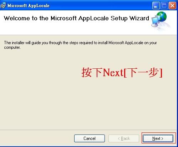Click the greyed-out Back button
Image resolution: width=178 pixels, height=147 pixels.
124,138
